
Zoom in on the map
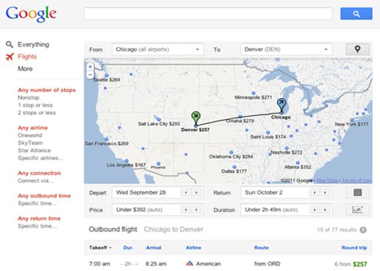[x=90, y=67]
